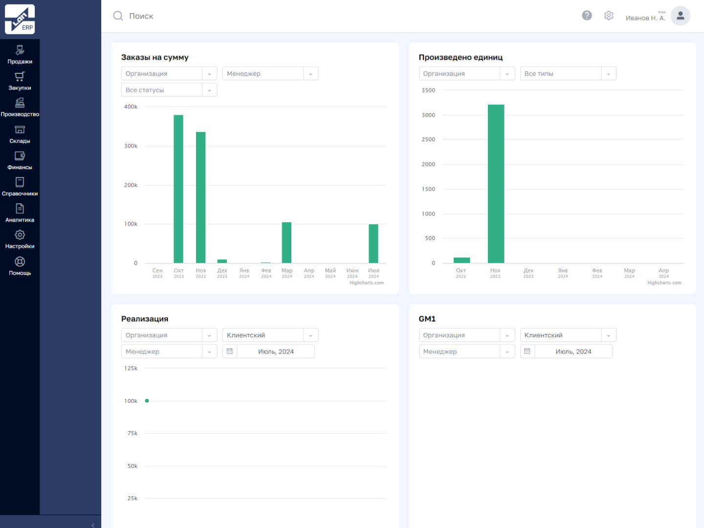Click user name Иванов Н. А.
This screenshot has height=528, width=704.
645,18
